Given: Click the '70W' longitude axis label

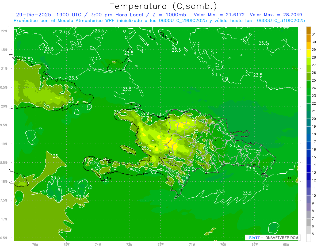Looking at the screenshot, I should (223, 244).
